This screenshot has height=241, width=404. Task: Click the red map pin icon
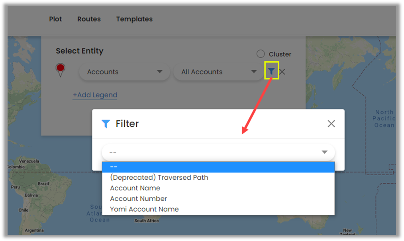[61, 69]
